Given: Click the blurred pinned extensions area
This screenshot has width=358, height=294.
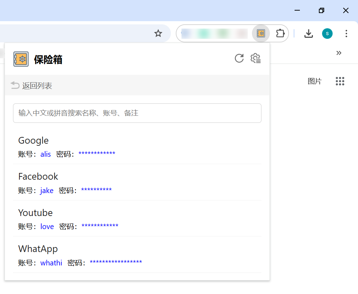Looking at the screenshot, I should (x=214, y=34).
